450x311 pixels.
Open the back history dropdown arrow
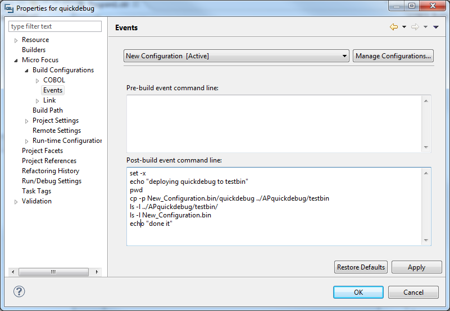point(404,27)
